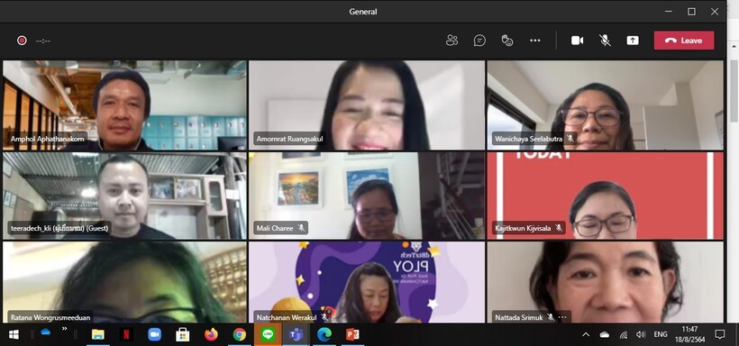The width and height of the screenshot is (739, 346).
Task: Share content via share tray icon
Action: pyautogui.click(x=633, y=41)
